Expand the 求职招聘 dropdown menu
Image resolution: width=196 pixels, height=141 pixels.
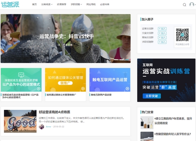[x=76, y=5]
